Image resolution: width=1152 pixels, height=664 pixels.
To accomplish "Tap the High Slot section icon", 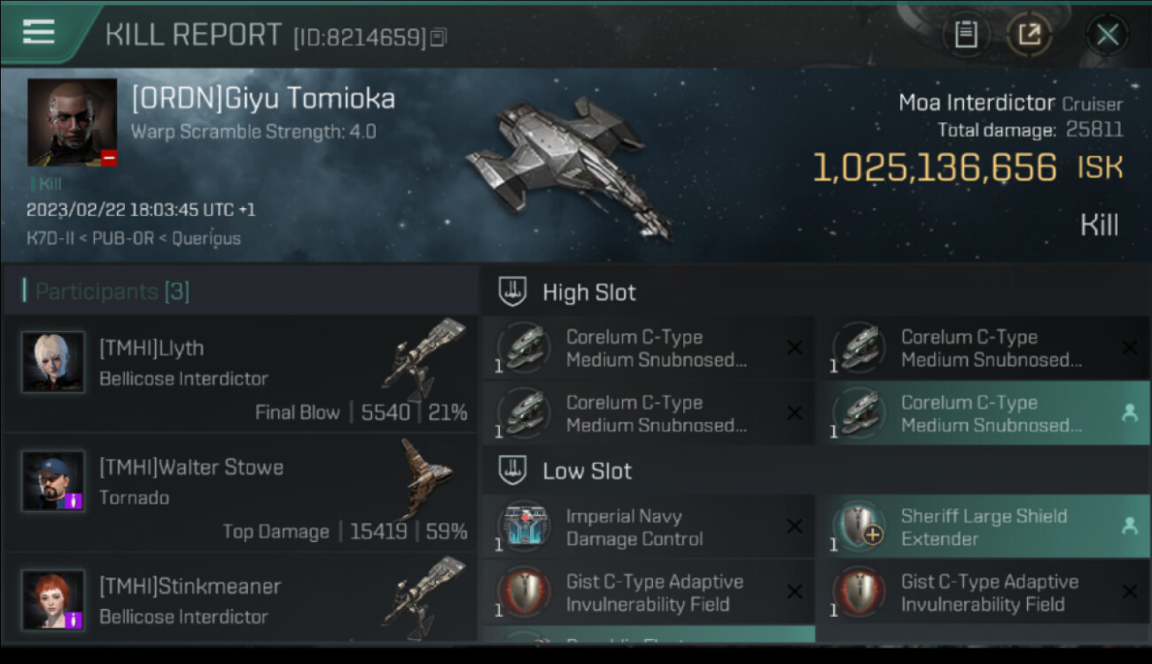I will coord(512,292).
